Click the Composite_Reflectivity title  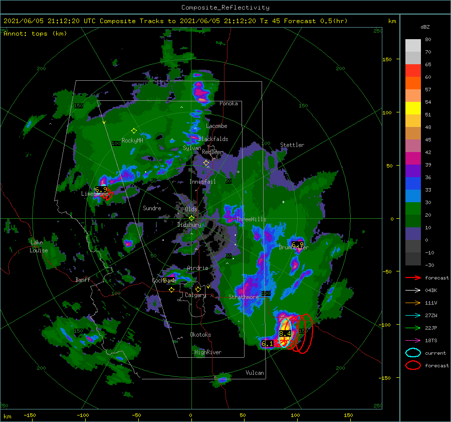225,8
